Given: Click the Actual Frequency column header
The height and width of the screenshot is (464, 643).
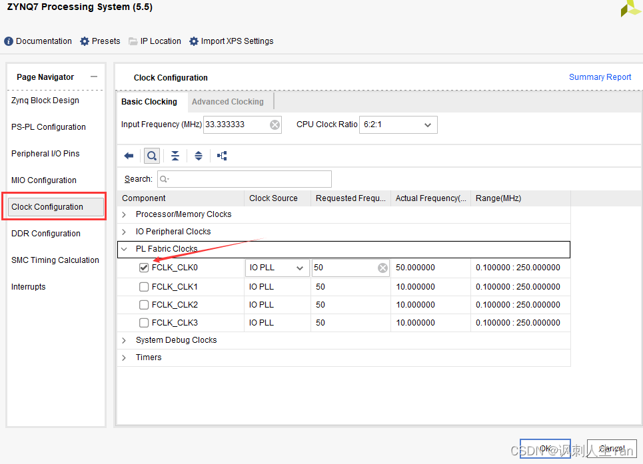Looking at the screenshot, I should pyautogui.click(x=431, y=198).
